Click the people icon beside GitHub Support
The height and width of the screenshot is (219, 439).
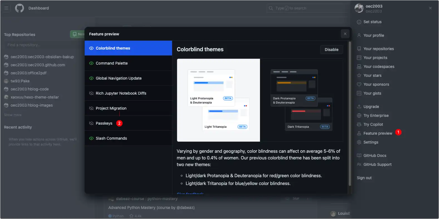[x=359, y=164]
